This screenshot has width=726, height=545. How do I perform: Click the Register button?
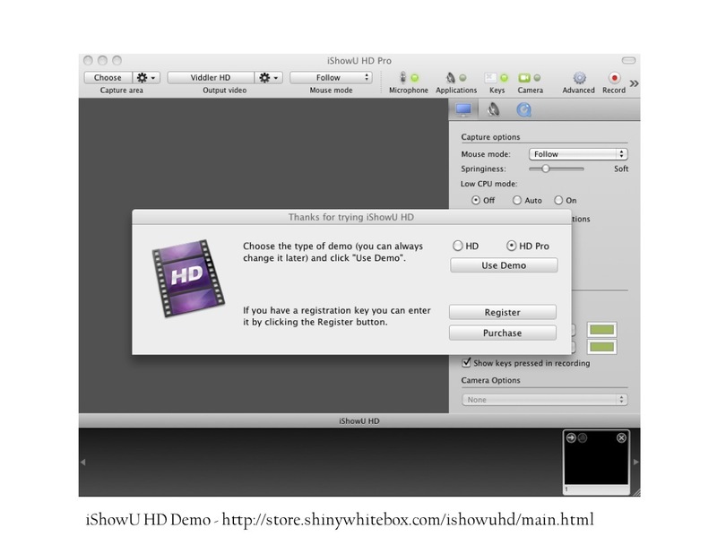click(x=502, y=313)
